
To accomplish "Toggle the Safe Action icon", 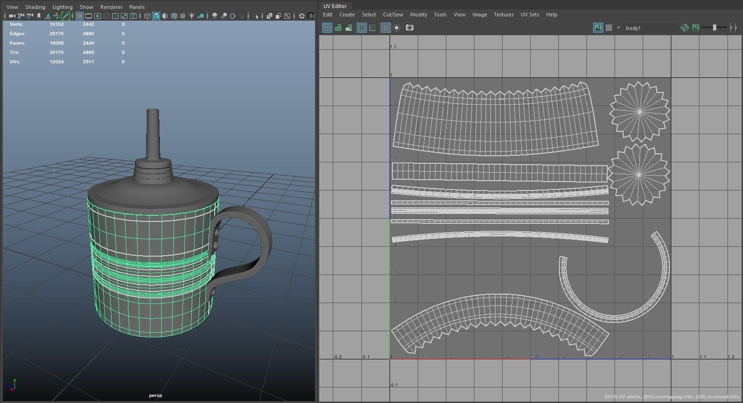I will pos(124,16).
